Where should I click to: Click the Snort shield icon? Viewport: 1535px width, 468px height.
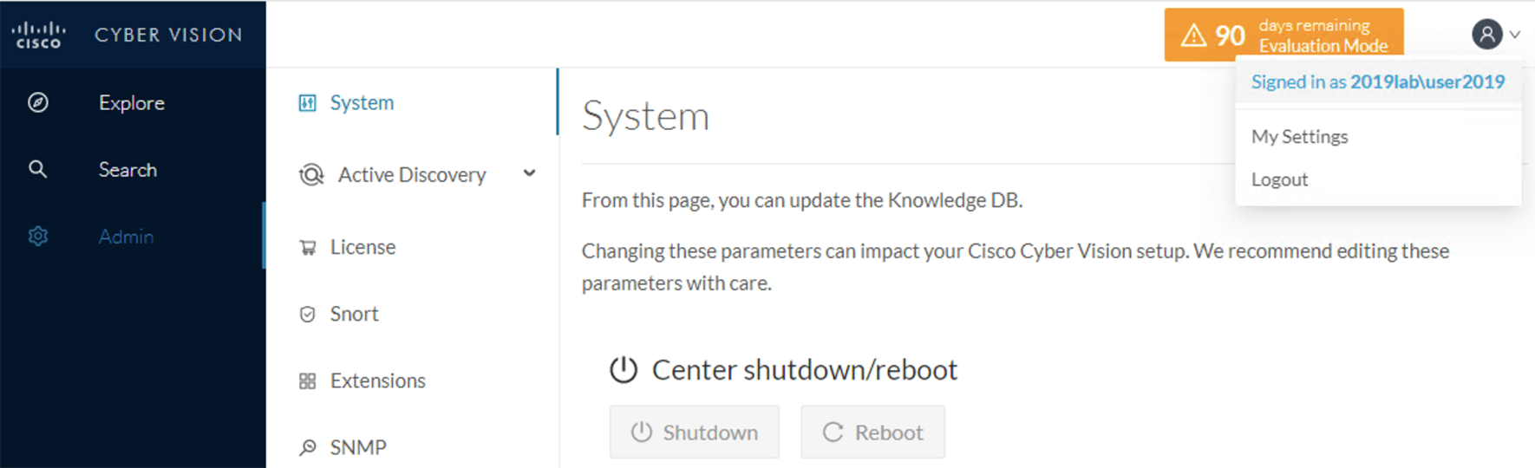pos(307,314)
